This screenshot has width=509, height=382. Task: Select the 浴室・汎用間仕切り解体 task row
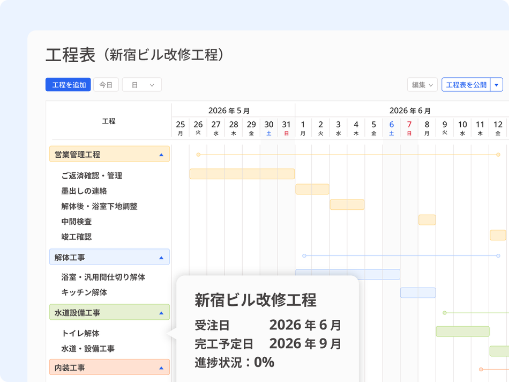[x=103, y=277]
